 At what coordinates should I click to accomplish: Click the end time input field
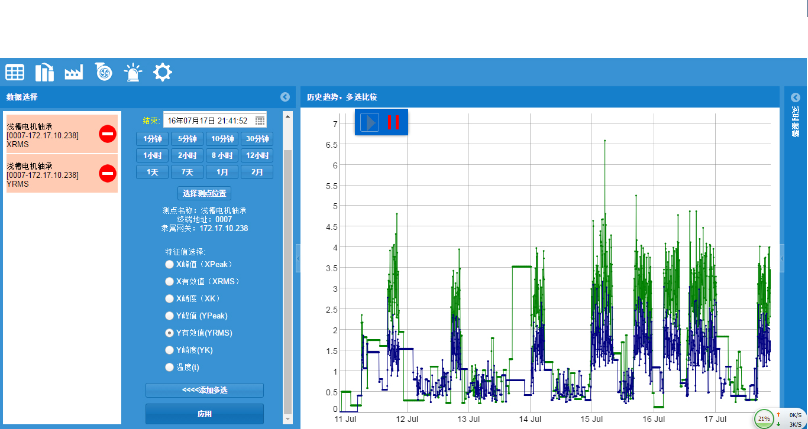tap(208, 121)
